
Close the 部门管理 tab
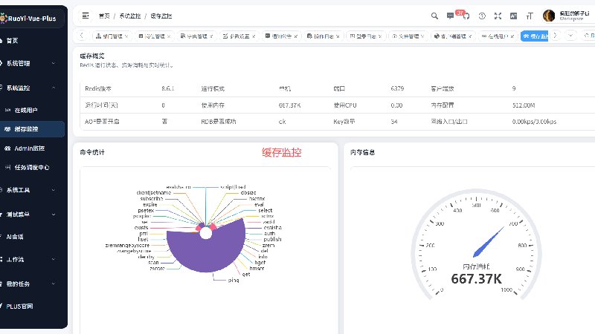pyautogui.click(x=126, y=36)
